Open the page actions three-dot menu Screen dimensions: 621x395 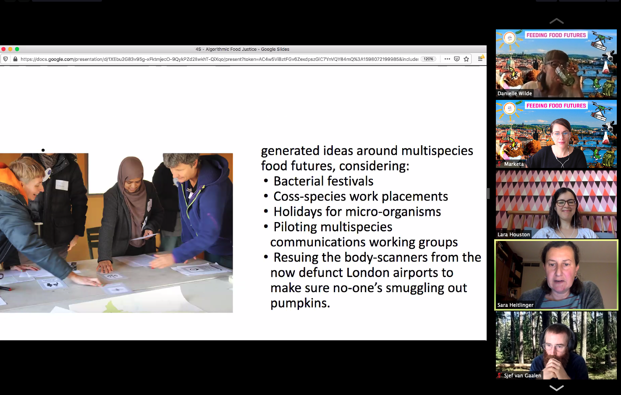447,59
